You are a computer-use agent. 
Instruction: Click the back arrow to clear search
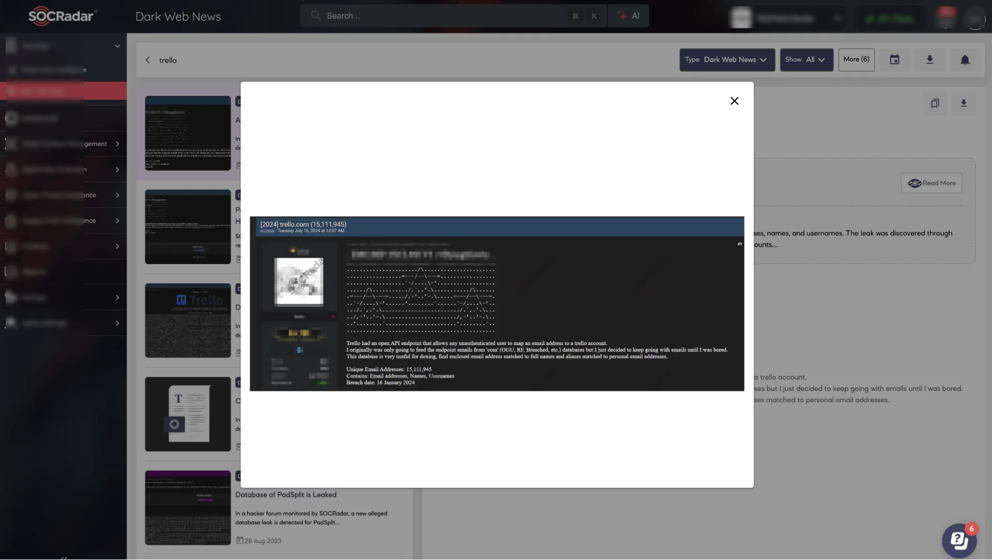click(148, 60)
